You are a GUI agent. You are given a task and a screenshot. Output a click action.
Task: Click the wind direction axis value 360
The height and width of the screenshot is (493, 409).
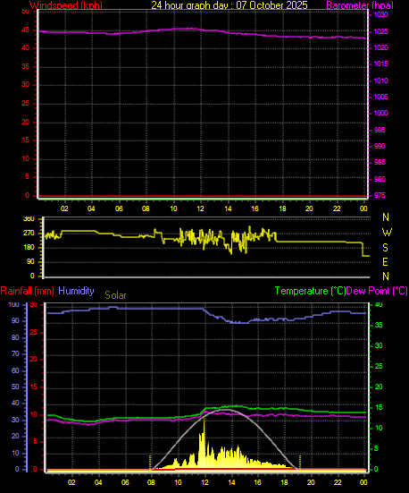click(29, 219)
